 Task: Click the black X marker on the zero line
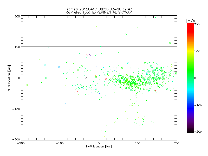[86, 78]
